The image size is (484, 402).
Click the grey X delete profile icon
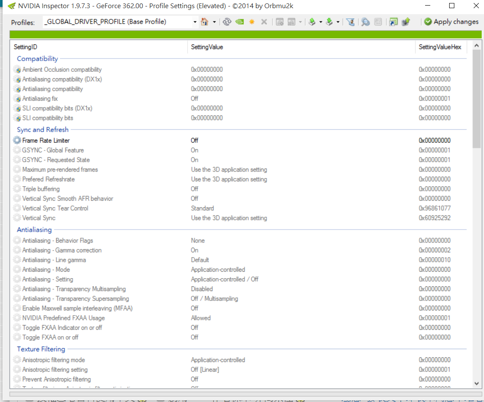pyautogui.click(x=264, y=21)
